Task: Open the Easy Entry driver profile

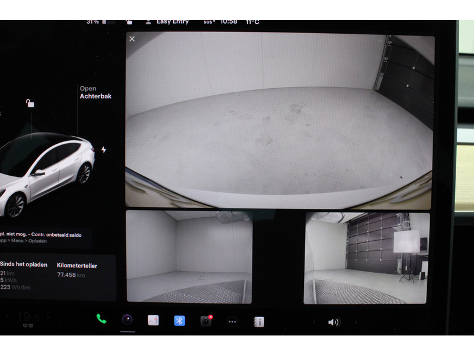Action: tap(172, 22)
